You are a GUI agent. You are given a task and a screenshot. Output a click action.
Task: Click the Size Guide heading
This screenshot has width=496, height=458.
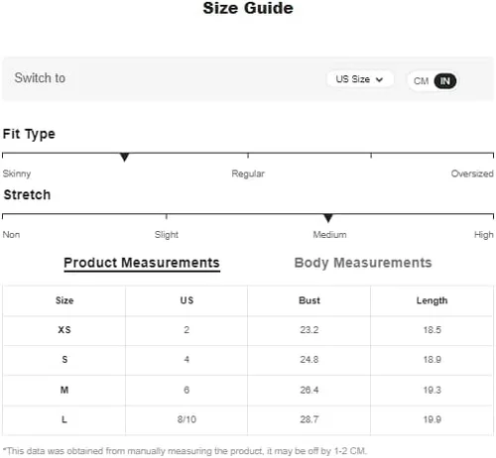coord(248,8)
